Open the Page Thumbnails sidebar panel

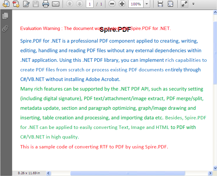click(x=5, y=16)
